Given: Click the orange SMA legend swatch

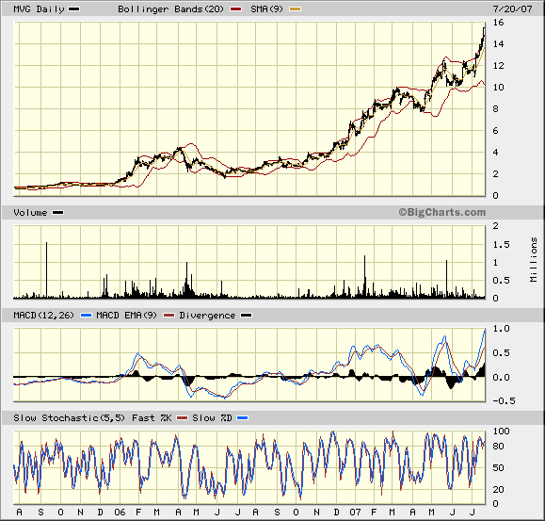Looking at the screenshot, I should coord(296,9).
